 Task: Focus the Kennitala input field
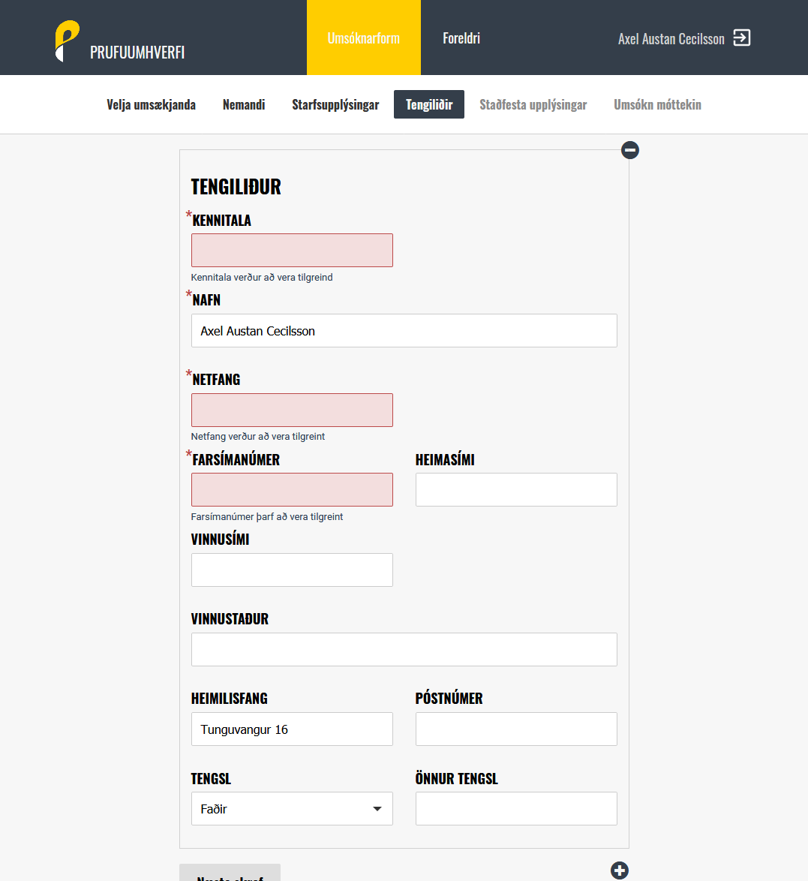(x=292, y=251)
